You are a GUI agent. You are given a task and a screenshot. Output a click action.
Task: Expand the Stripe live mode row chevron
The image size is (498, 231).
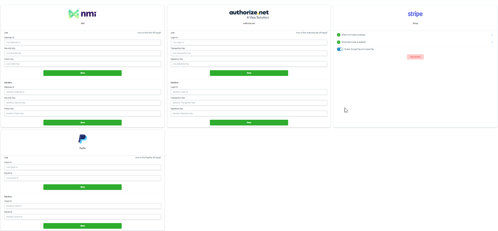click(492, 35)
